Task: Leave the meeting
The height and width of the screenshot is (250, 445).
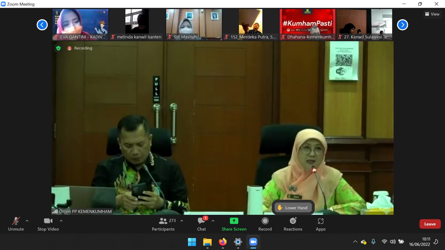Action: pos(430,224)
